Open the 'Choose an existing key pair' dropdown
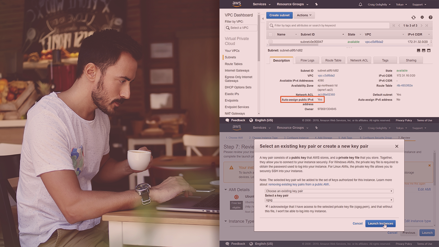This screenshot has height=247, width=439. (329, 191)
